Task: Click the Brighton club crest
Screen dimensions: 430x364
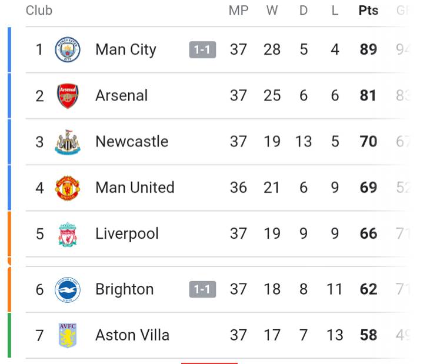Action: coord(67,289)
